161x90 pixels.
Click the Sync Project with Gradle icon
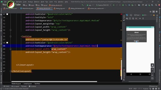click(x=146, y=5)
